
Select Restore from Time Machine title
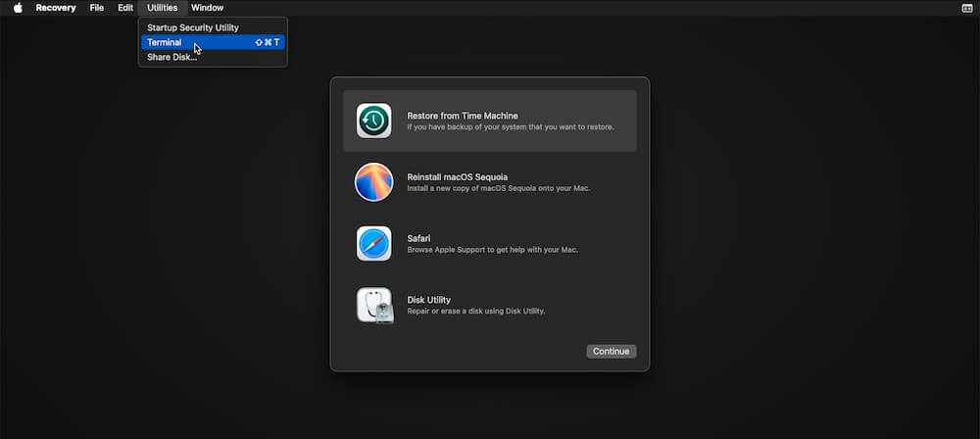pos(463,116)
